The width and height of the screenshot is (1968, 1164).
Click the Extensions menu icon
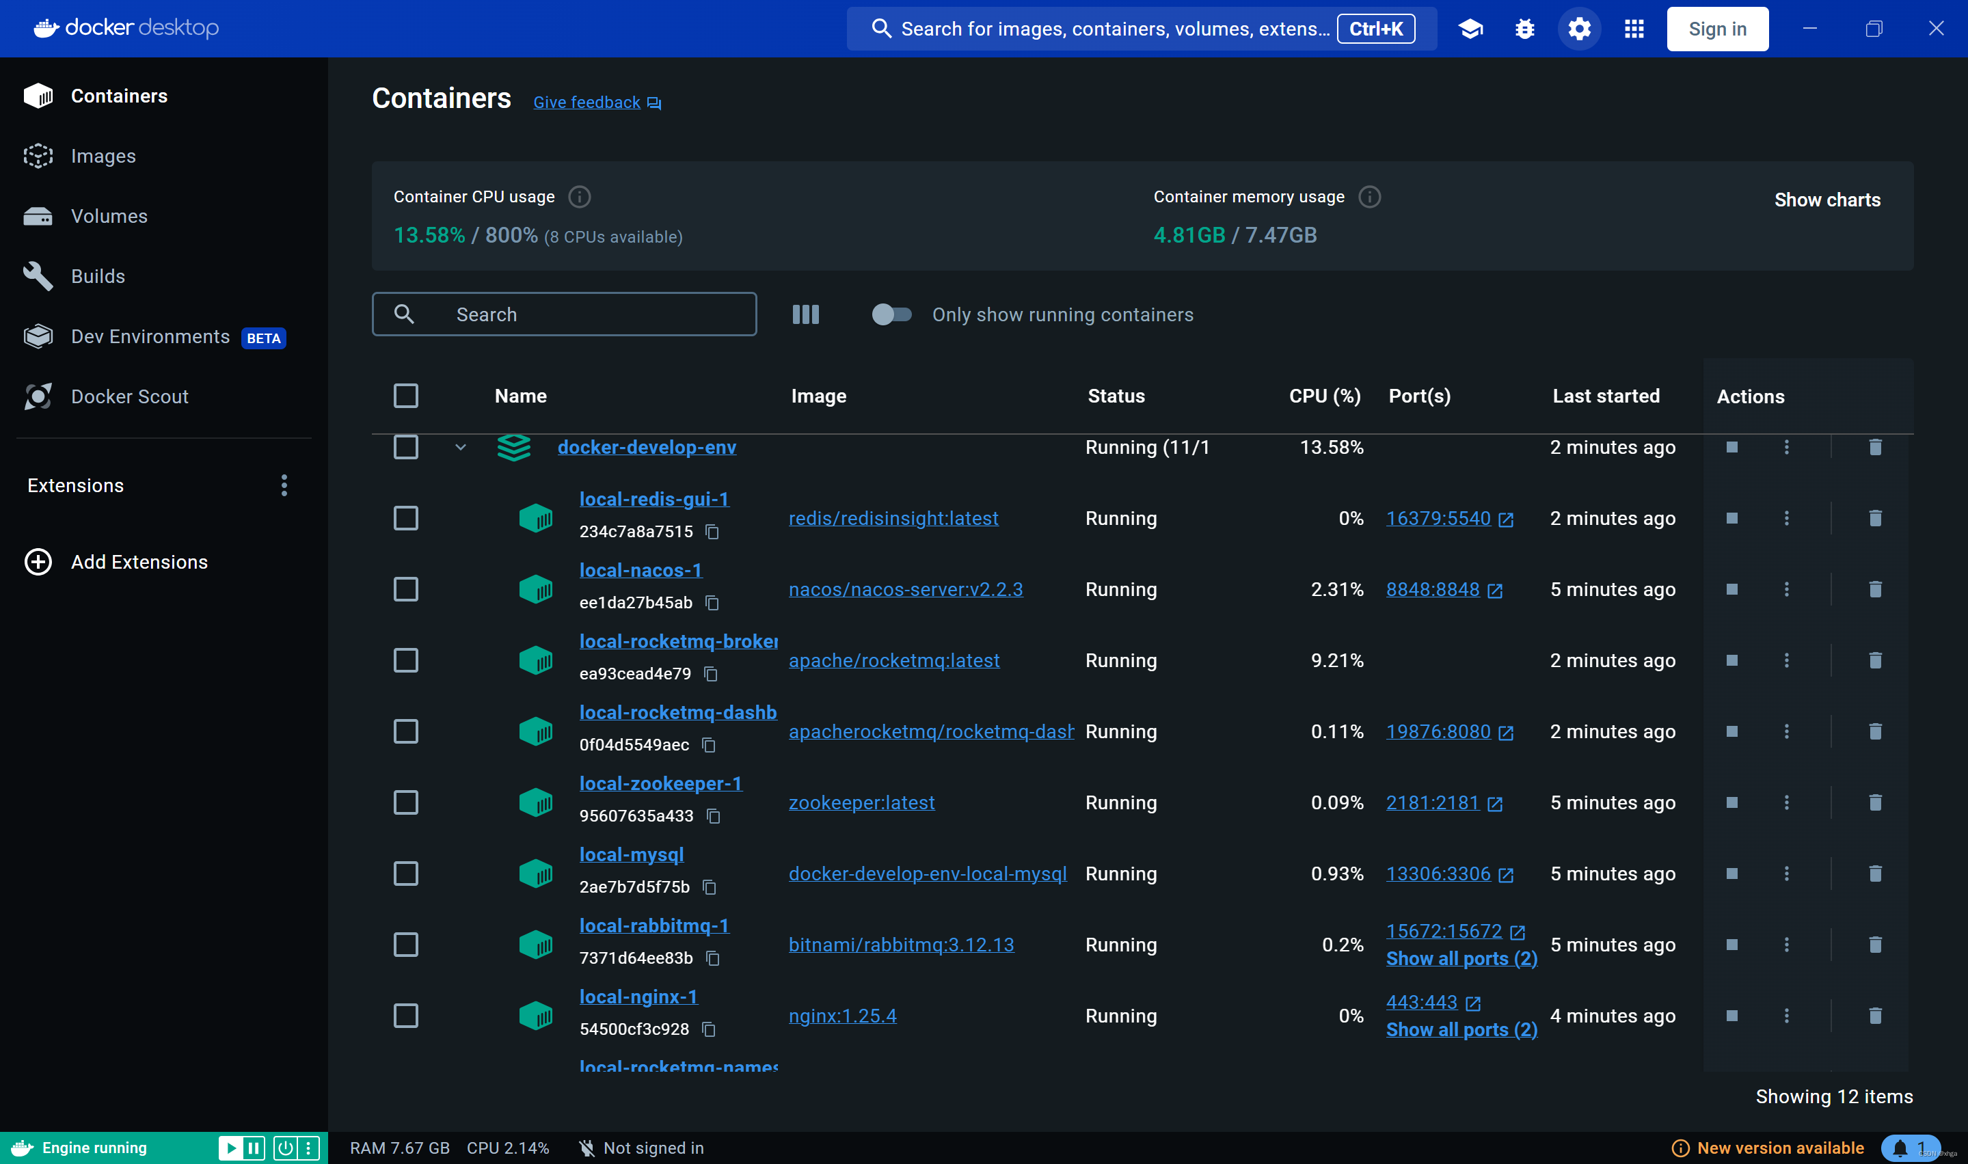click(x=283, y=485)
